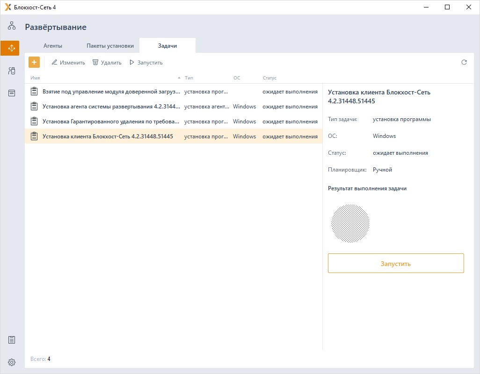Viewport: 480px width, 374px height.
Task: Open the network structure sidebar icon
Action: pos(12,26)
